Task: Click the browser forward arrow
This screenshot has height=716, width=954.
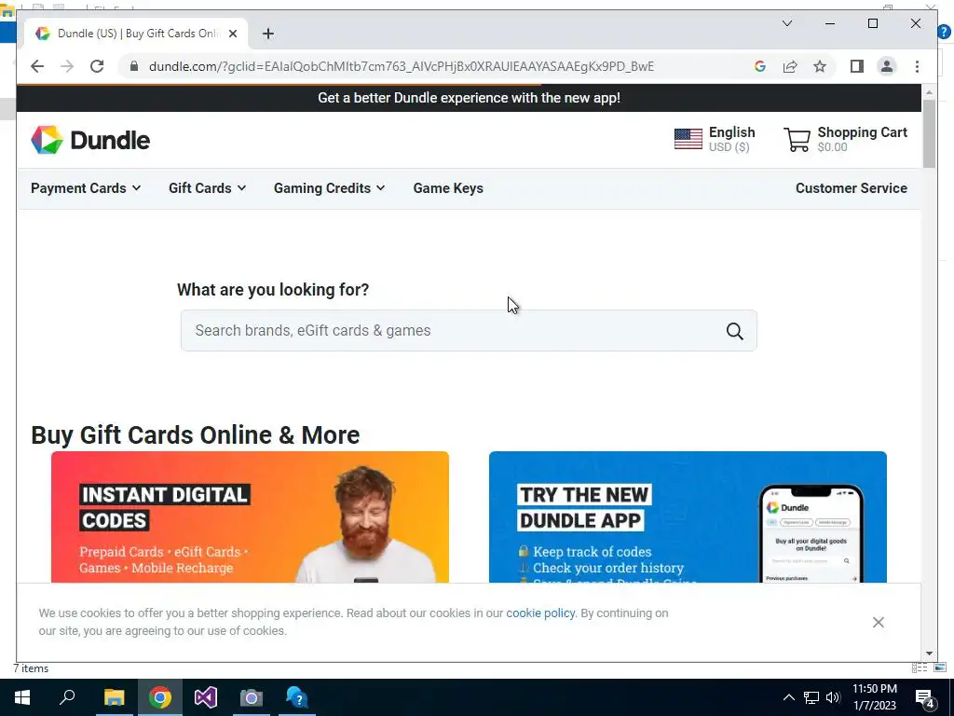Action: pos(67,66)
